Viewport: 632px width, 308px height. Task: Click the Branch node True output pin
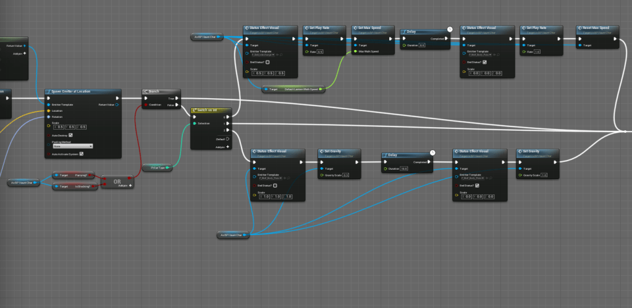(x=177, y=98)
